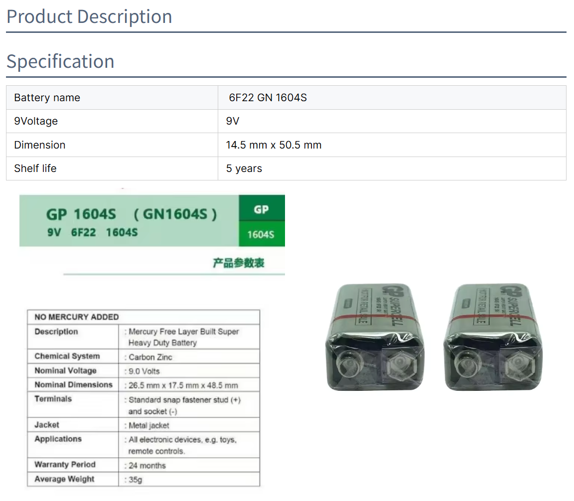574x501 pixels.
Task: Click the Product Description heading
Action: (89, 16)
